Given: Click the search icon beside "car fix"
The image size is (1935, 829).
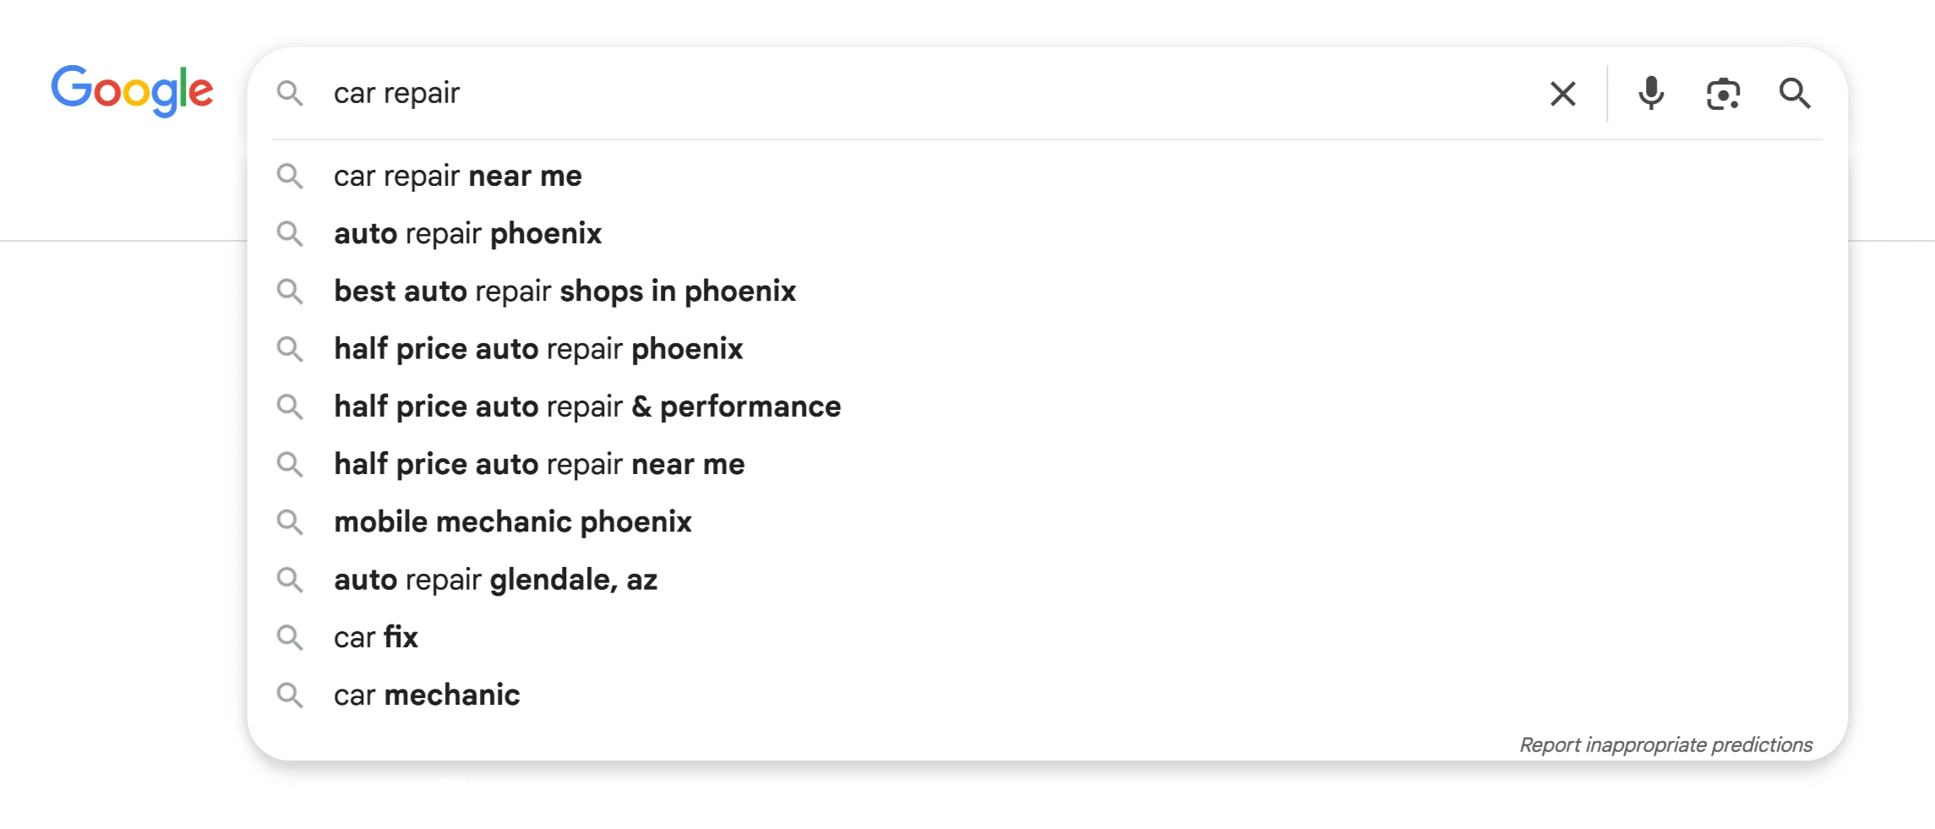Looking at the screenshot, I should pyautogui.click(x=290, y=637).
